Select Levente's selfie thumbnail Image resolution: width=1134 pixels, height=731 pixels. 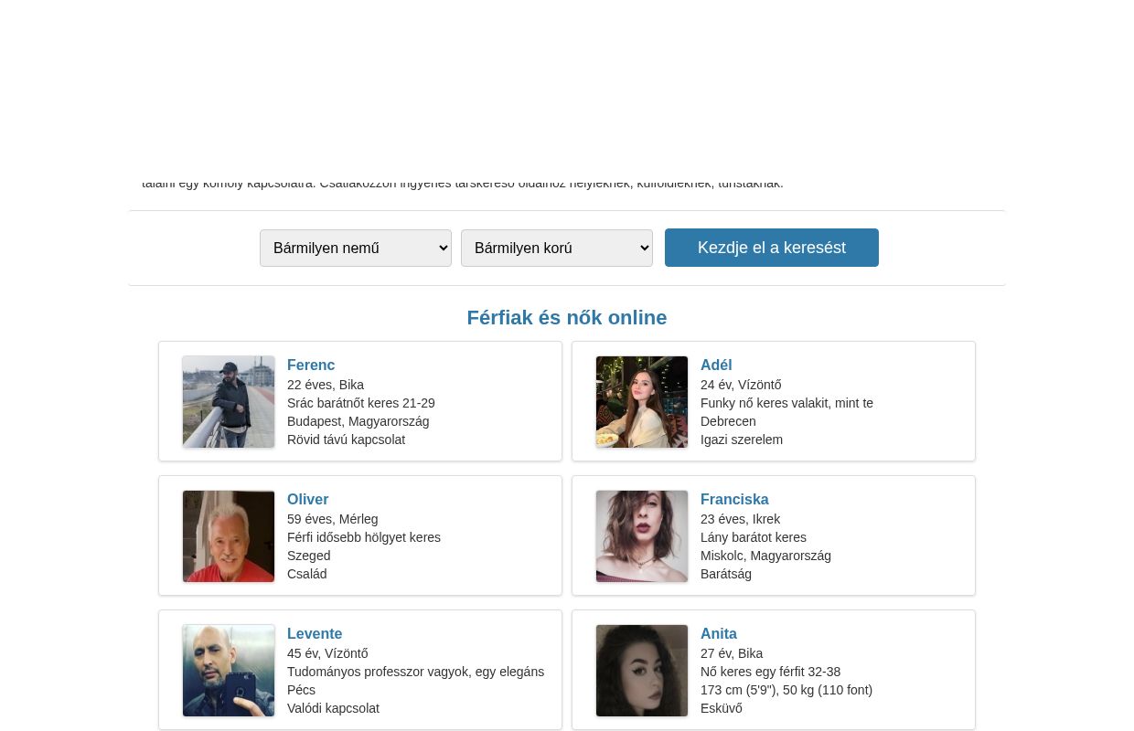(229, 671)
